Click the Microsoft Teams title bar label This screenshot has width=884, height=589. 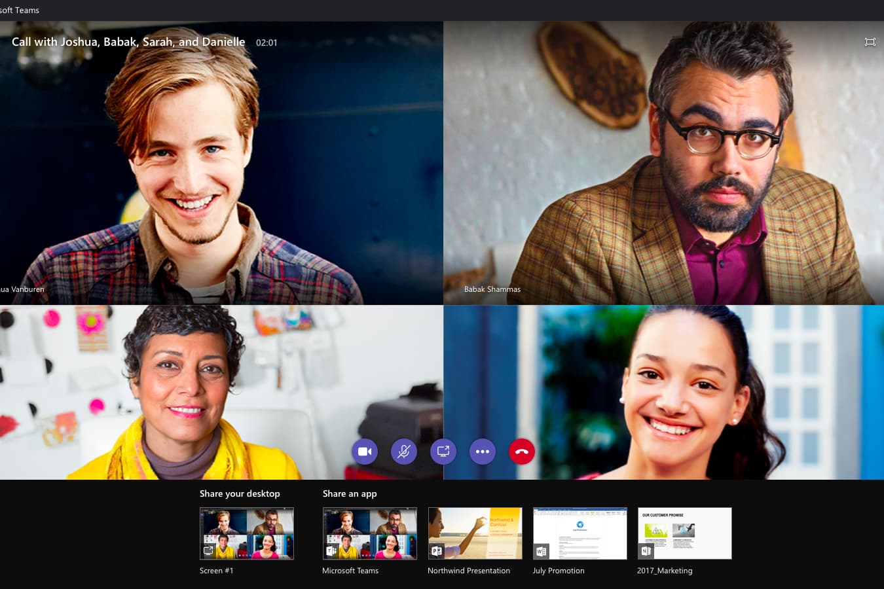point(20,10)
